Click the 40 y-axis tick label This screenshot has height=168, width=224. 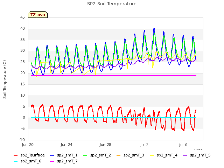(22, 29)
